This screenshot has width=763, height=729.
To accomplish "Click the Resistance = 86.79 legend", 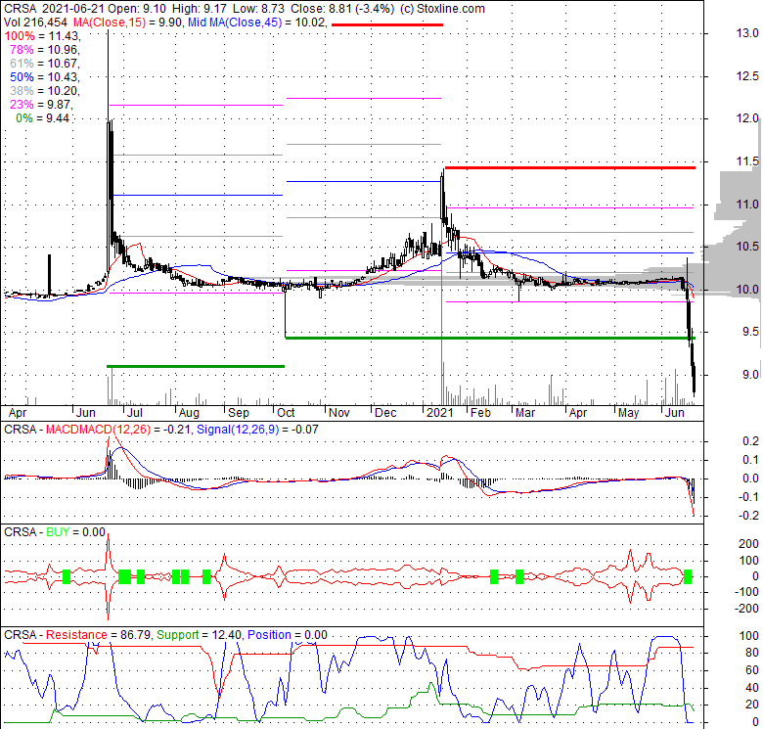I will point(99,635).
